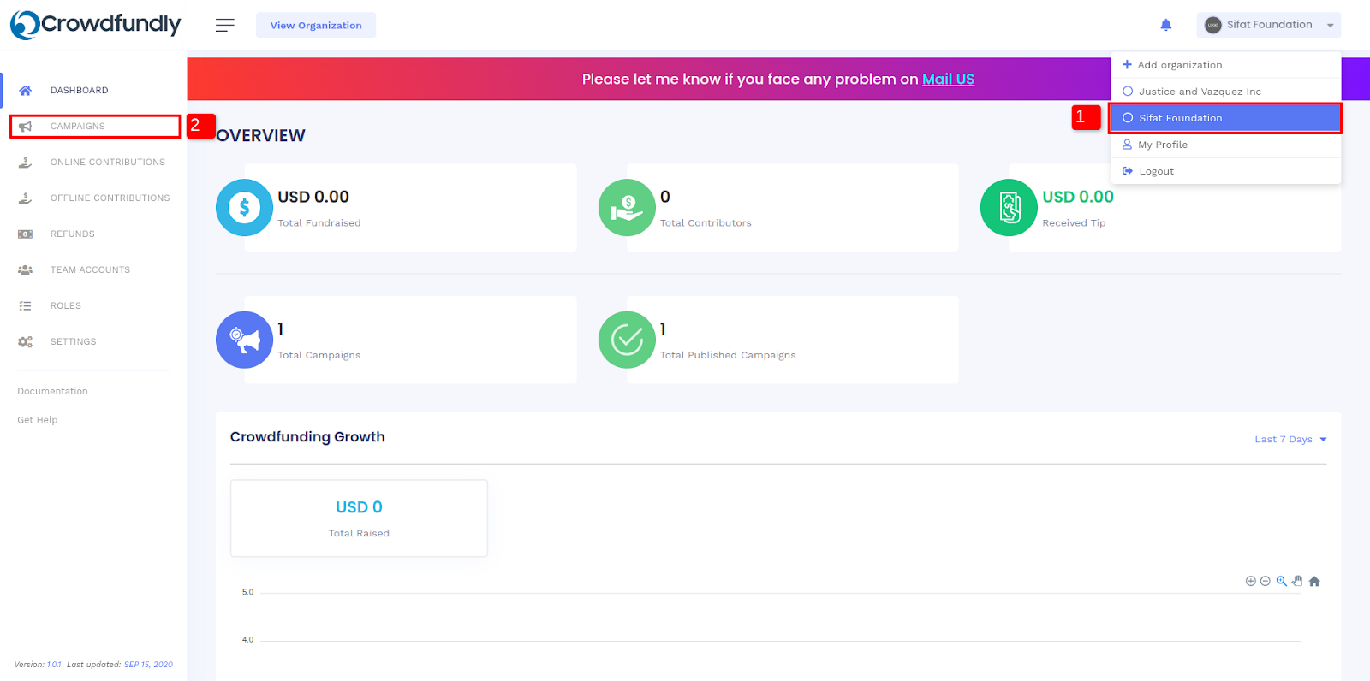The height and width of the screenshot is (681, 1370).
Task: Choose Add organization from the menu
Action: coord(1226,65)
